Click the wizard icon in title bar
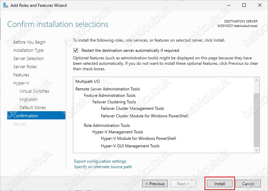268x191 pixels. [6, 5]
